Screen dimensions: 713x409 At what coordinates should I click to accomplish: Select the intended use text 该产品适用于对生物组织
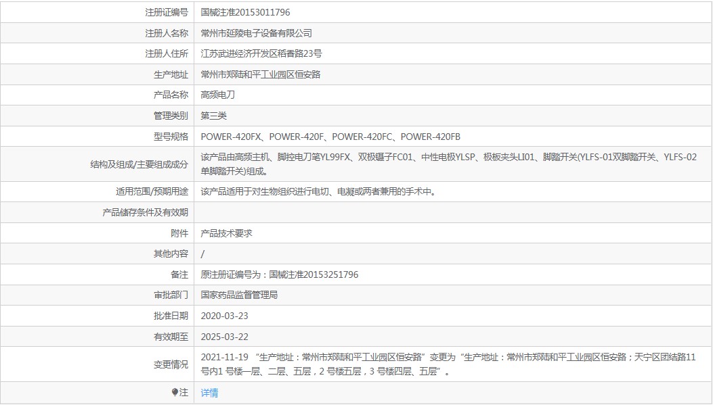248,191
